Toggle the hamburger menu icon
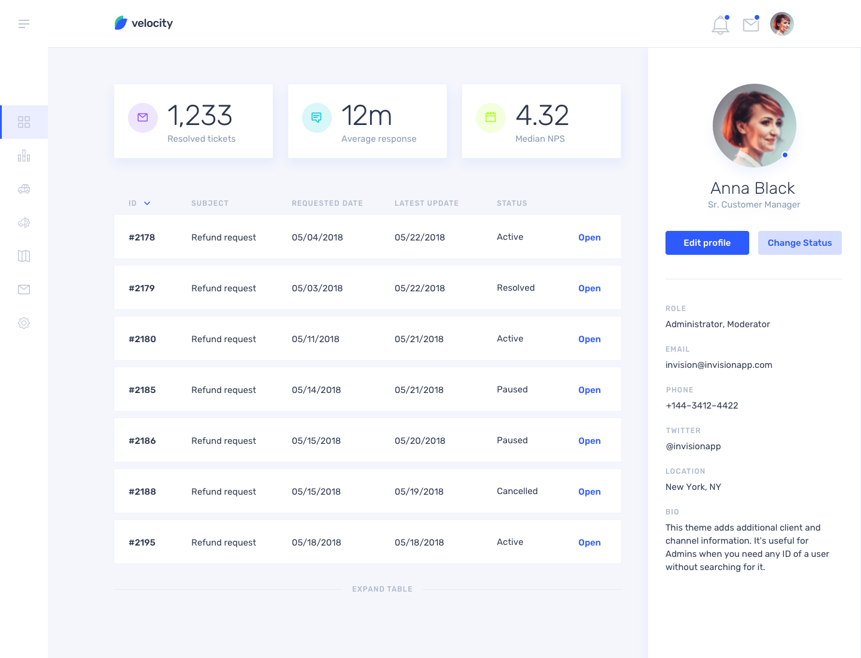Viewport: 861px width, 658px height. click(24, 24)
